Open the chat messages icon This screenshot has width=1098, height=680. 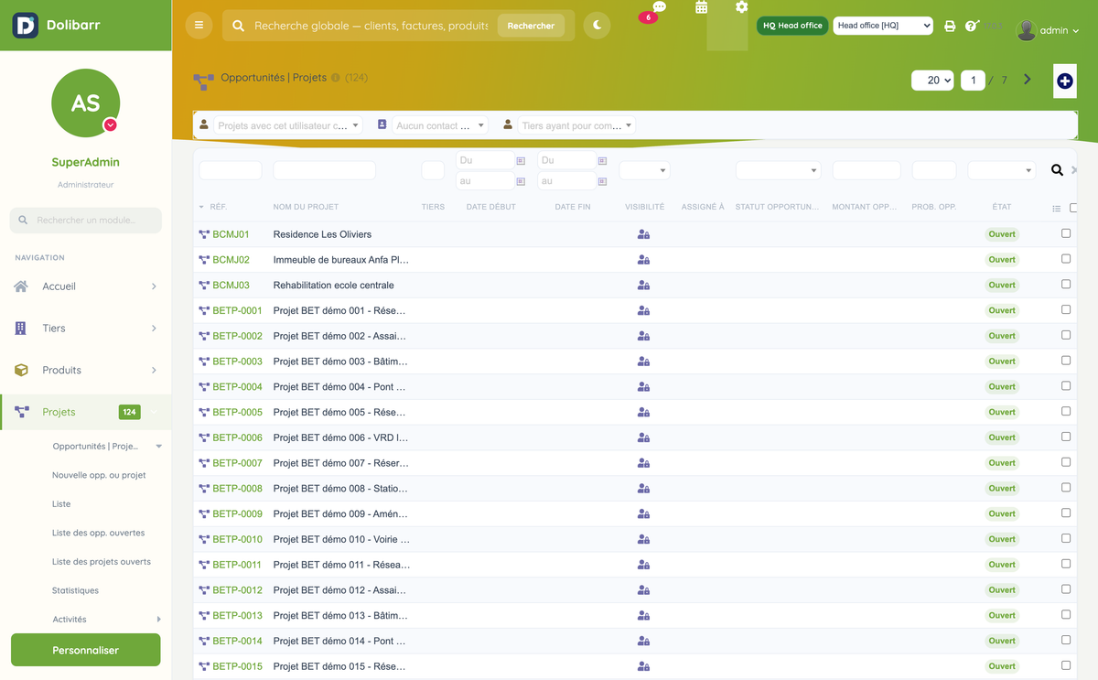[659, 7]
